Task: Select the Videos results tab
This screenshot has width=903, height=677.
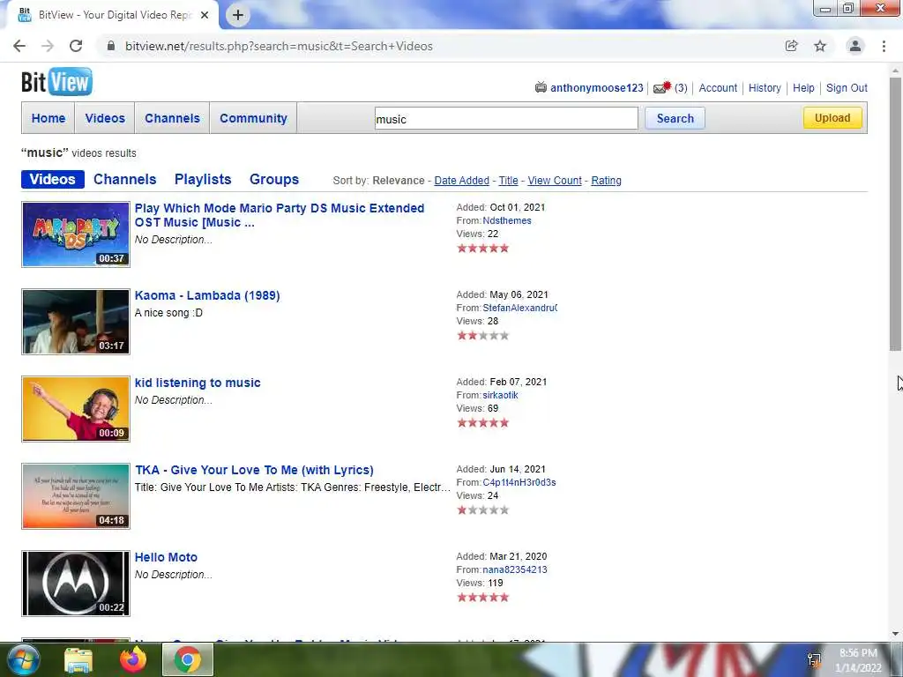Action: click(x=52, y=179)
